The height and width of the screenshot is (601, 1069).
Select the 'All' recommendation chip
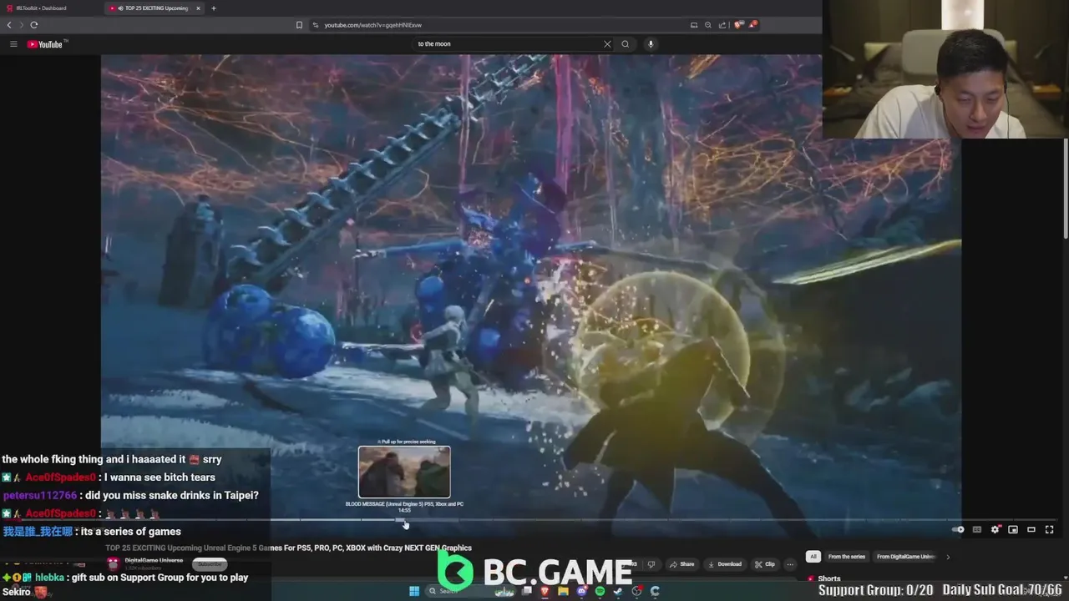point(813,557)
